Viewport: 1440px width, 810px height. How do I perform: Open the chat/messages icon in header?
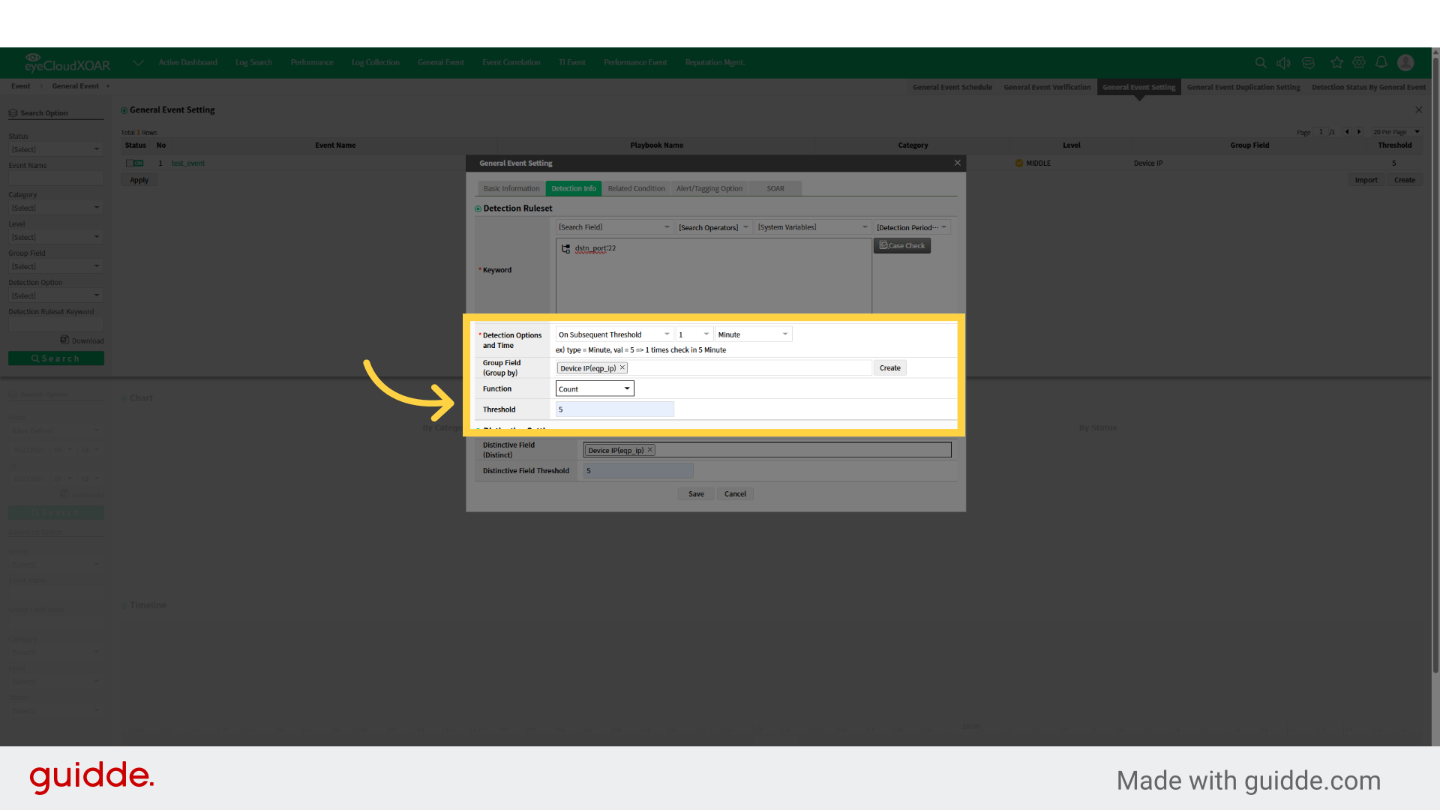1309,62
